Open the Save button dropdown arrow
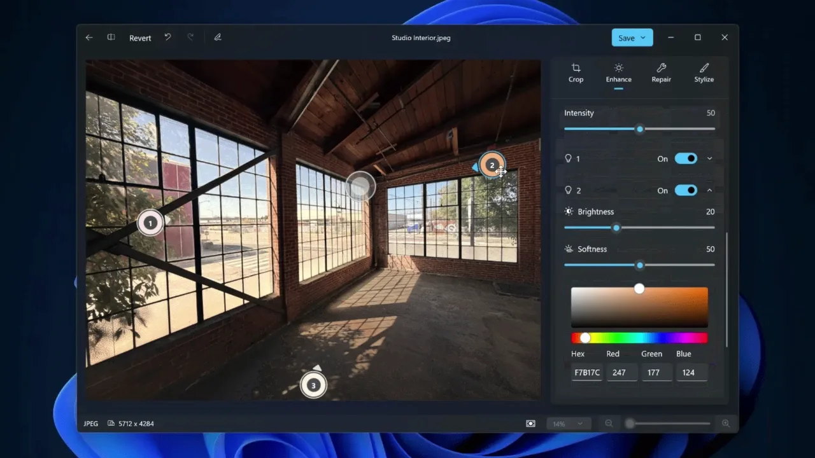 643,38
